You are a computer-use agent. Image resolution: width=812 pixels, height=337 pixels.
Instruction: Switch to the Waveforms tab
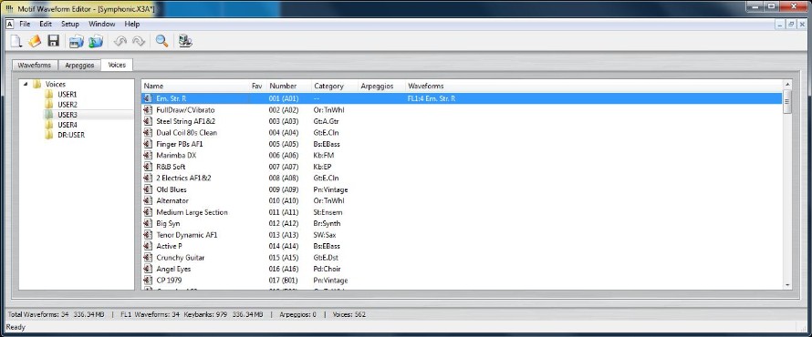point(35,66)
